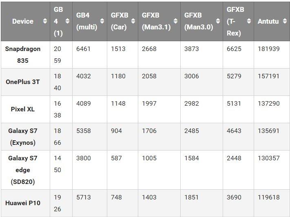Viewport: 290px width, 217px height.
Task: Click the Device header label
Action: [x=23, y=21]
